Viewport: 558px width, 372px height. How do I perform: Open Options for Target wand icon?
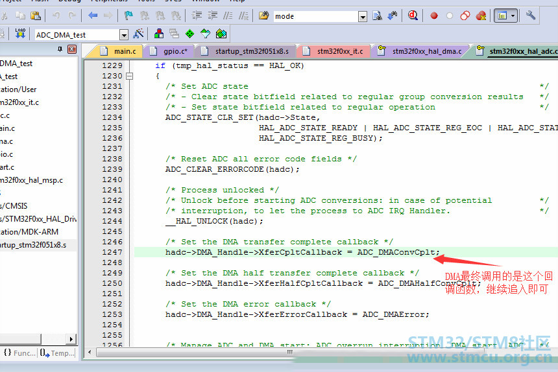click(138, 34)
